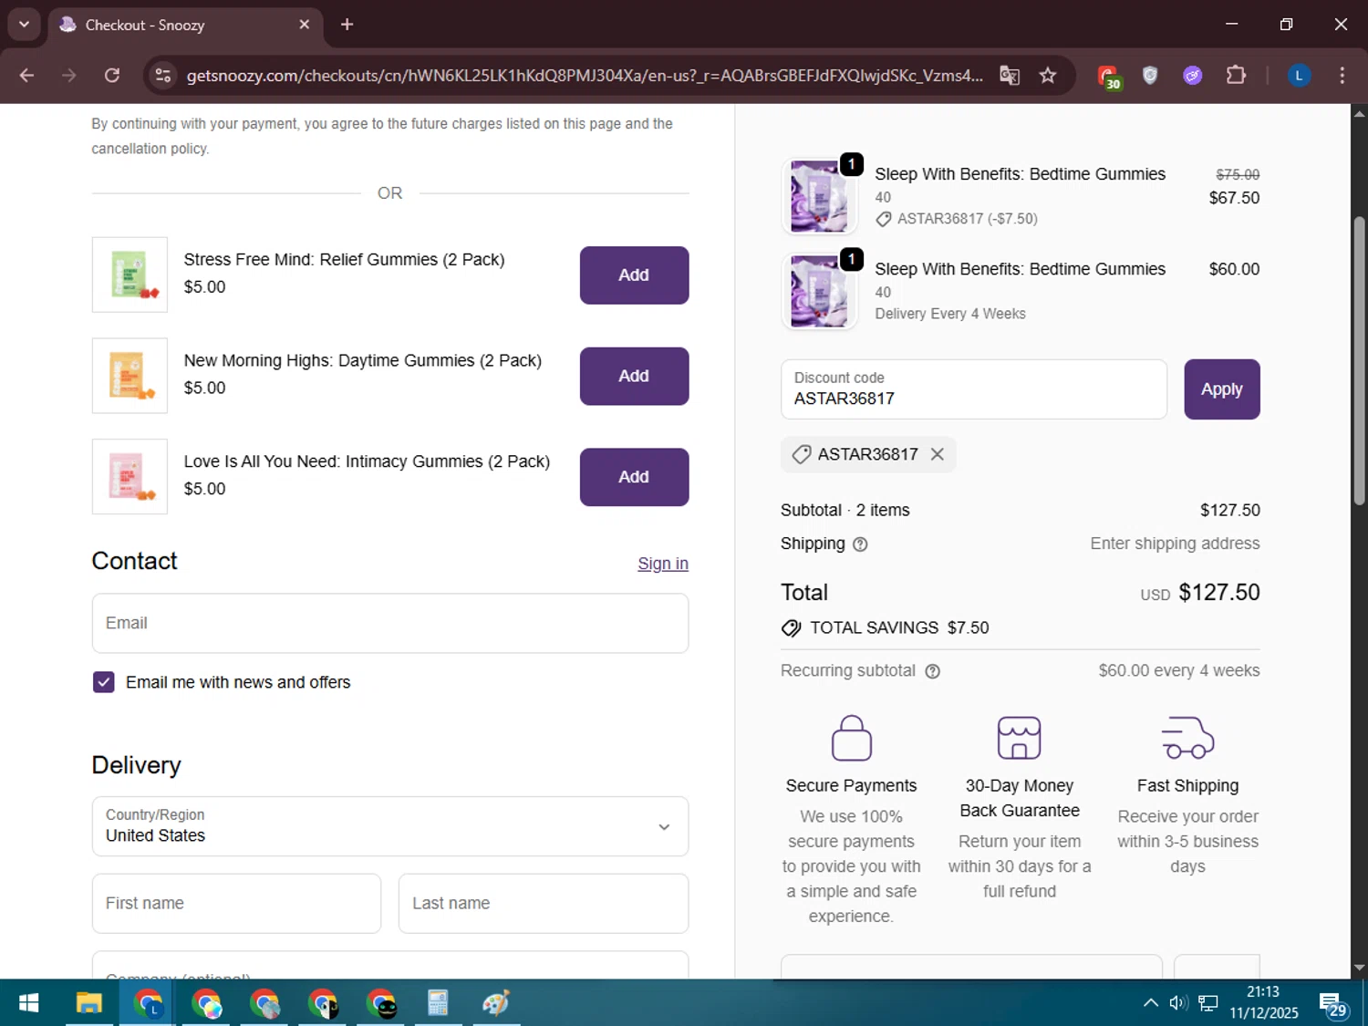Click the network tray icon
1368x1026 pixels.
coord(1208,1003)
